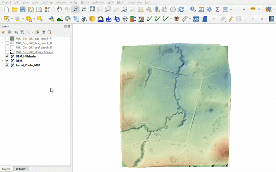Select the Pan Map hand tool
This screenshot has width=276, height=172.
59,9
